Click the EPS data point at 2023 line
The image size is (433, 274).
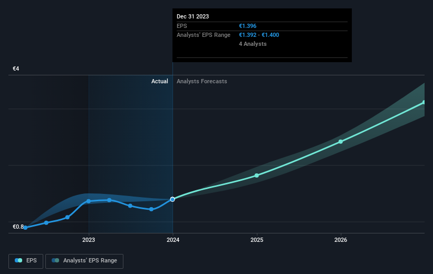coord(89,201)
